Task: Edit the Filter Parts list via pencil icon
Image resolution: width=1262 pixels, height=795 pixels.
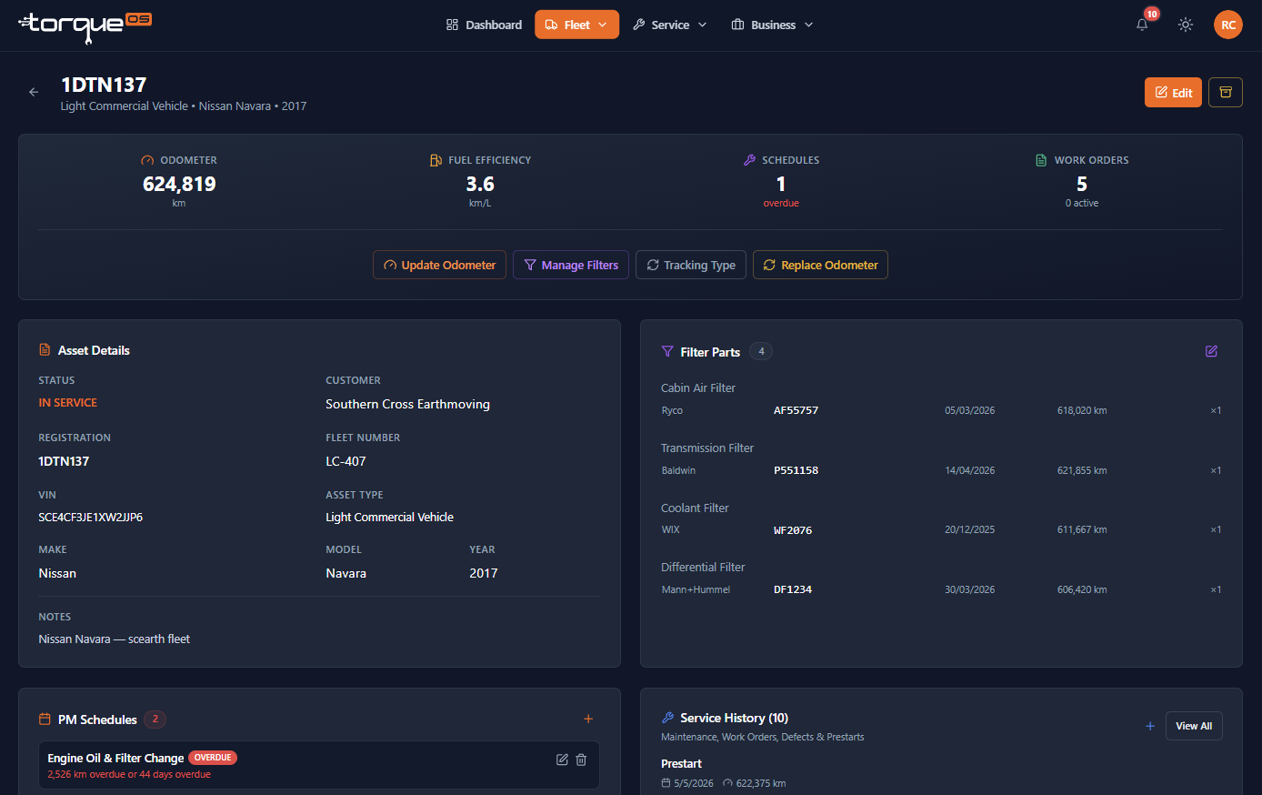Action: pyautogui.click(x=1211, y=351)
